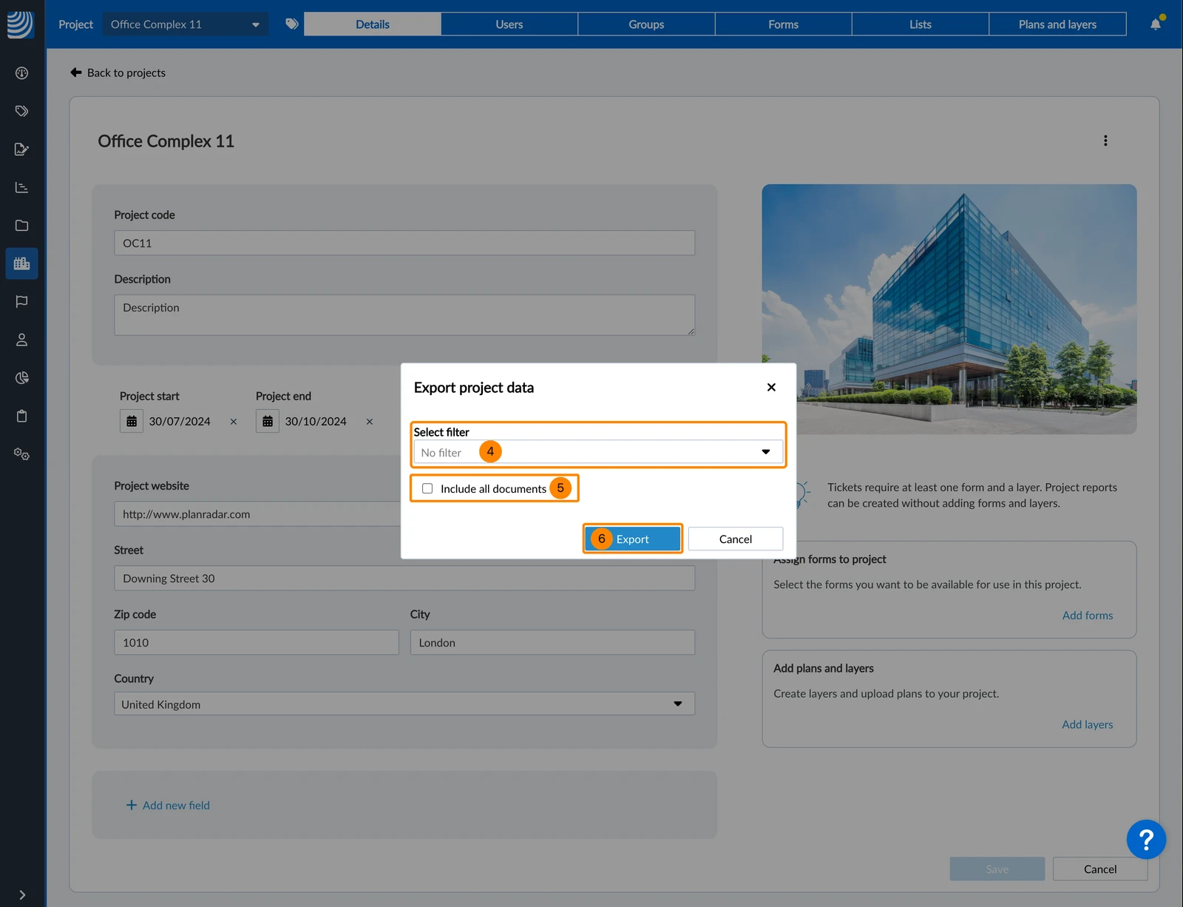The width and height of the screenshot is (1183, 907).
Task: Clear the Project end date
Action: click(x=370, y=422)
